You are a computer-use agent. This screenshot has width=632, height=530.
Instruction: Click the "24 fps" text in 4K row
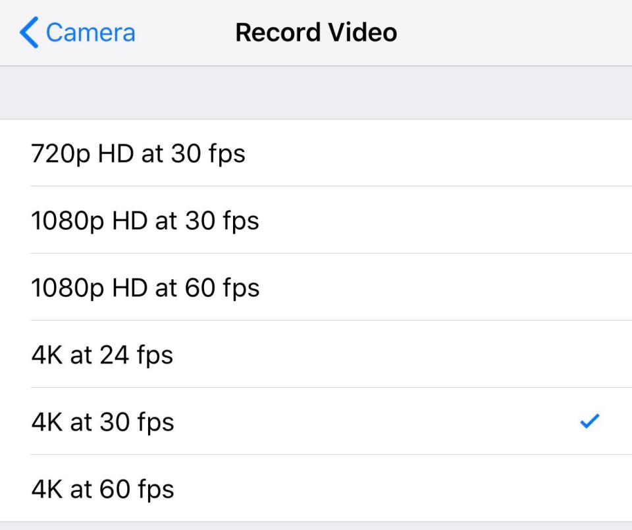(137, 355)
